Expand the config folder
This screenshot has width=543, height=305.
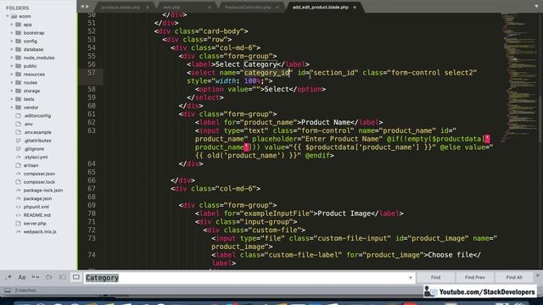point(12,42)
